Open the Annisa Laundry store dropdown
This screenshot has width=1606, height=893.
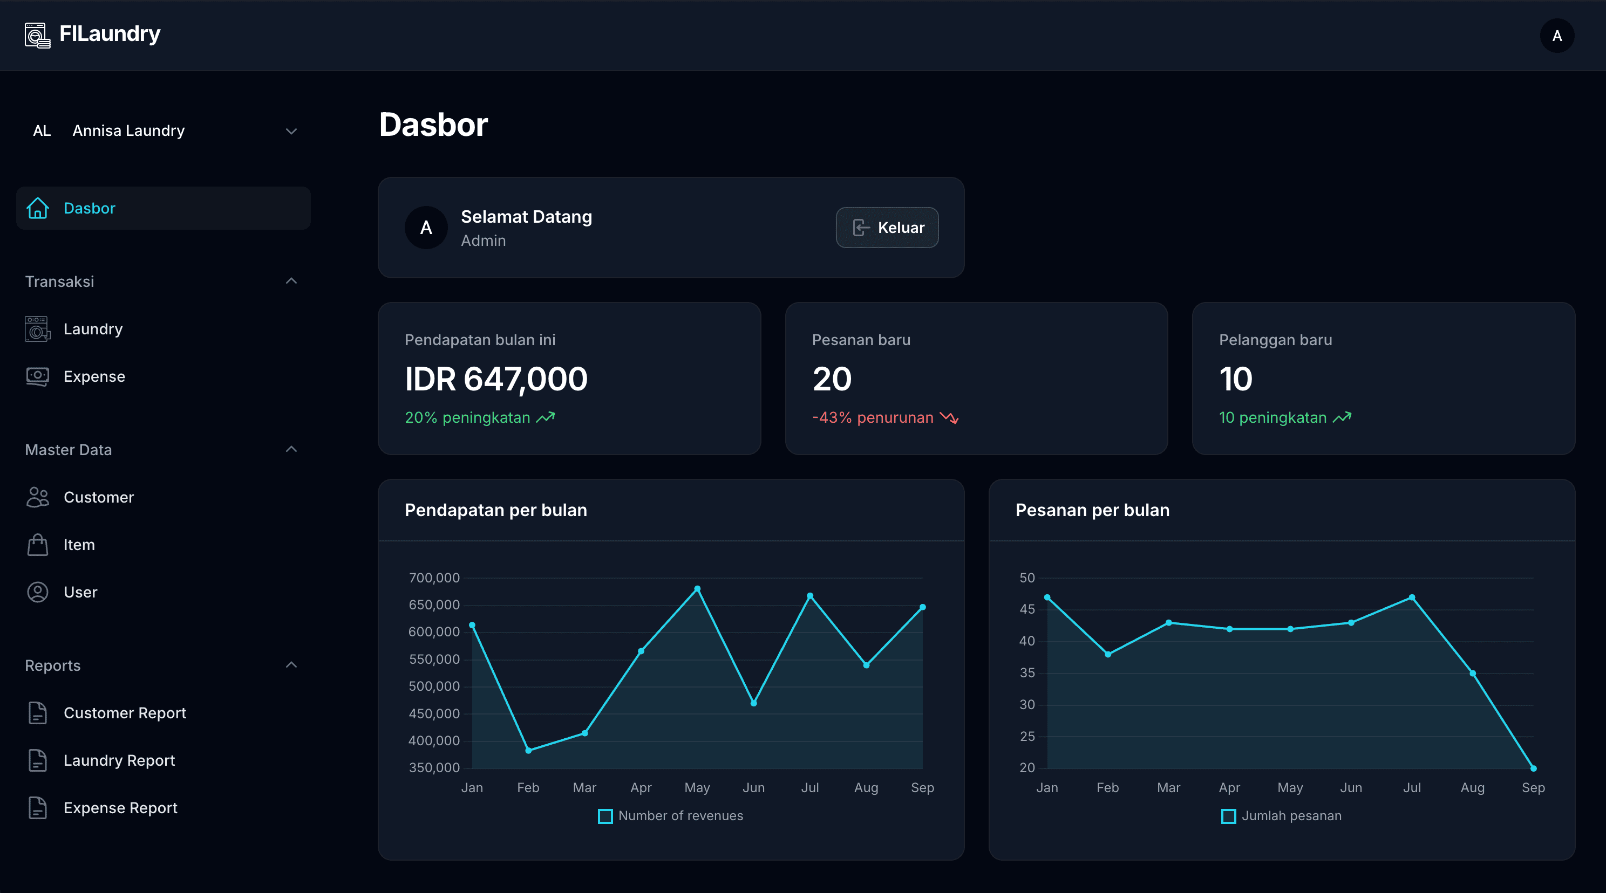pyautogui.click(x=164, y=131)
